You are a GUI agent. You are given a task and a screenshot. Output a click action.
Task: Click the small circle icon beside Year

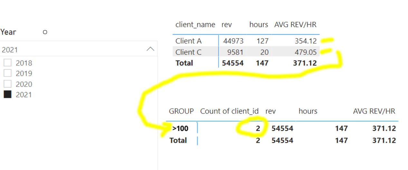45,32
